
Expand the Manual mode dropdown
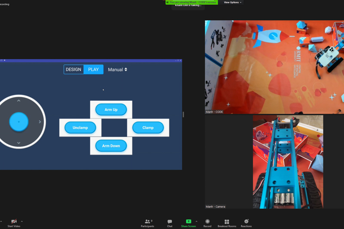pyautogui.click(x=117, y=70)
